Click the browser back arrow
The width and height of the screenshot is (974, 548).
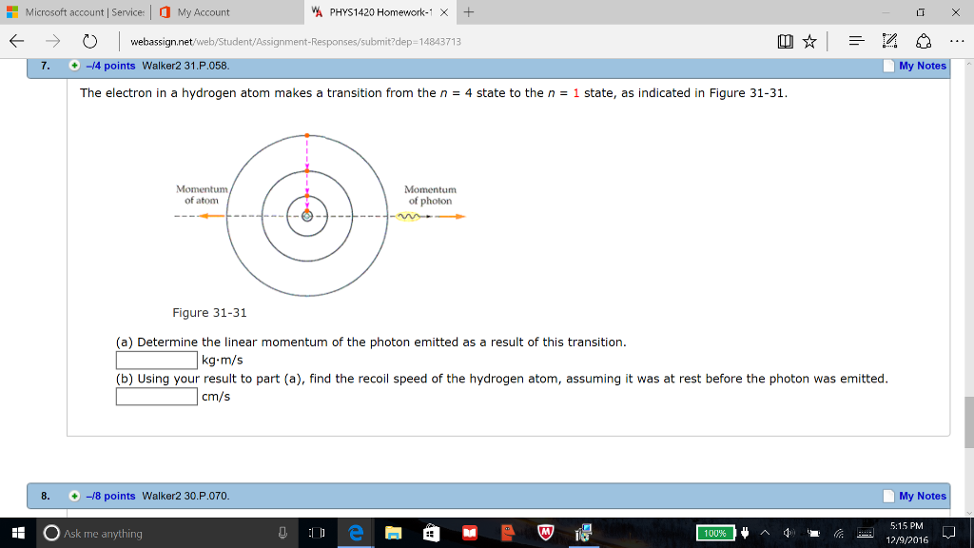tap(16, 42)
